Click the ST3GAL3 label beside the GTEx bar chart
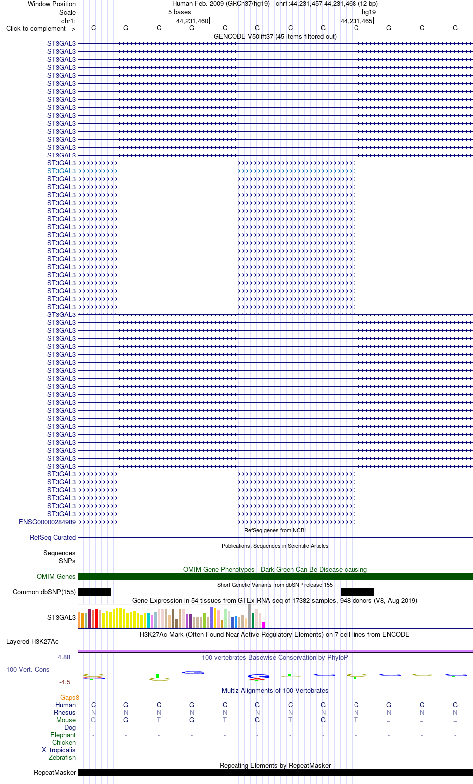 (61, 617)
